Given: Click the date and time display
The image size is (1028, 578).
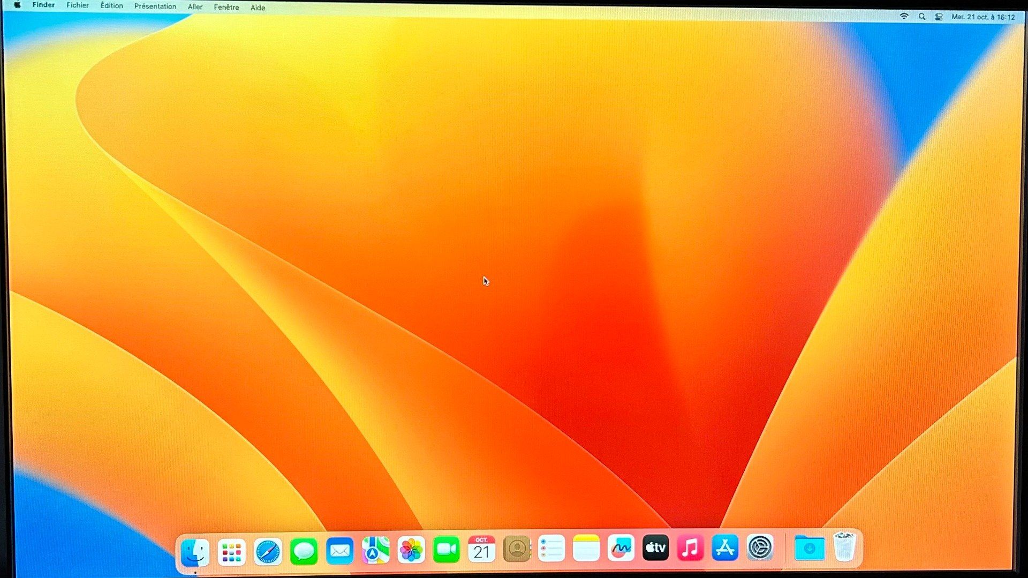Looking at the screenshot, I should (983, 17).
